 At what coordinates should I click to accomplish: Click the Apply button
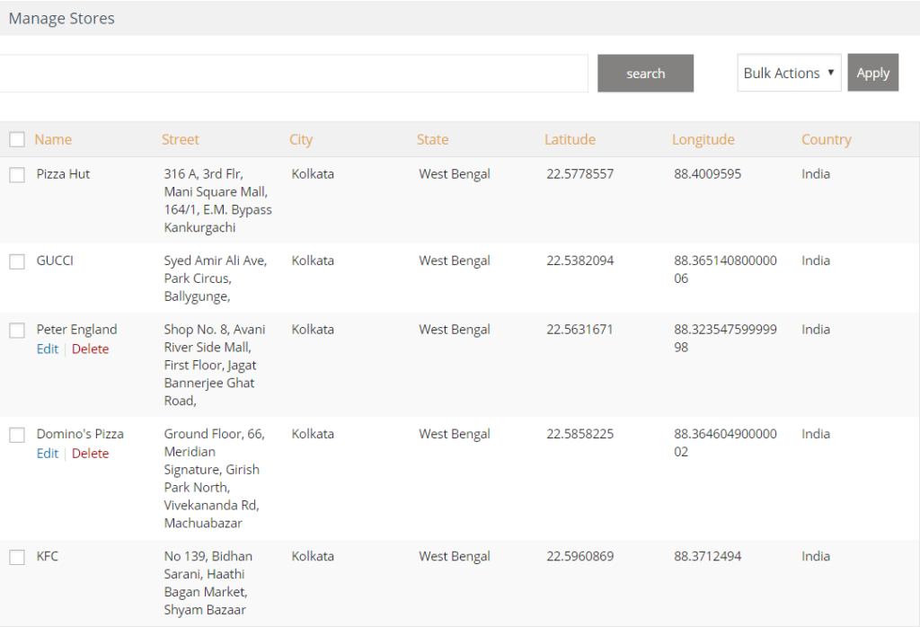872,73
